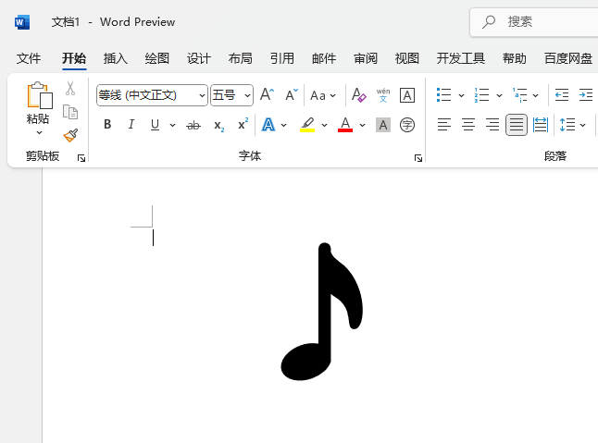598x443 pixels.
Task: Expand underline style arrow
Action: [172, 125]
